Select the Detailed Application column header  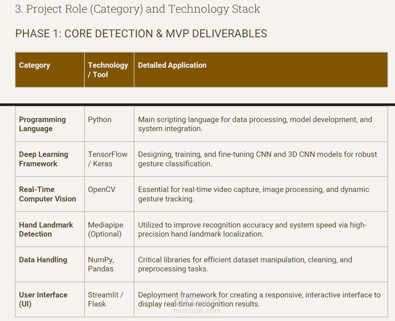(x=172, y=65)
